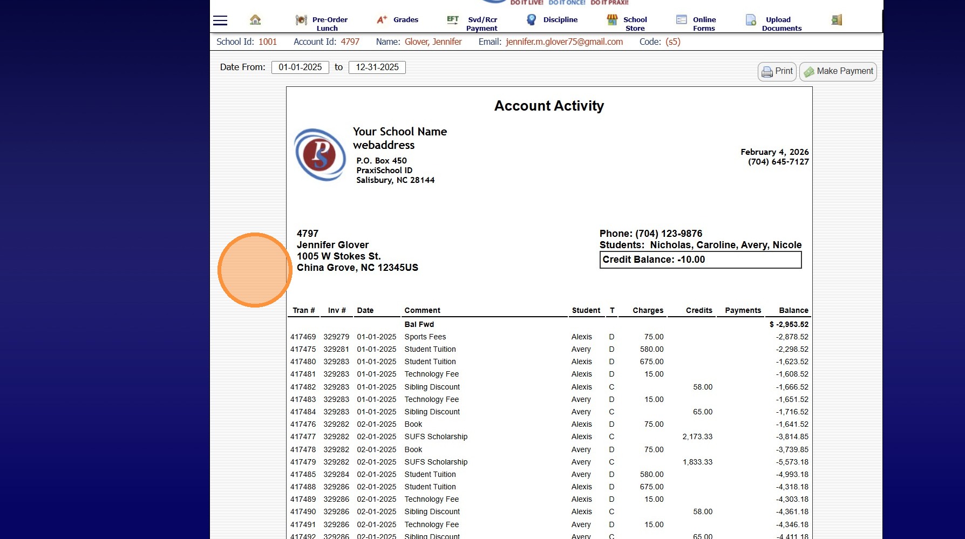This screenshot has width=965, height=539.
Task: Click the school logo in the report
Action: [x=320, y=155]
